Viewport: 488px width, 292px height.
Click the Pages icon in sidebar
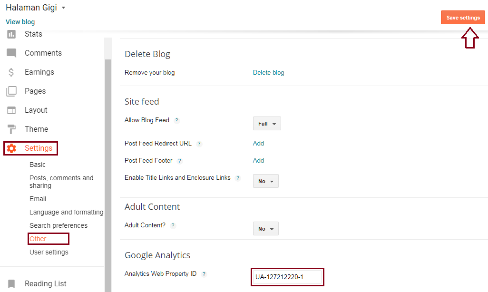pos(11,91)
